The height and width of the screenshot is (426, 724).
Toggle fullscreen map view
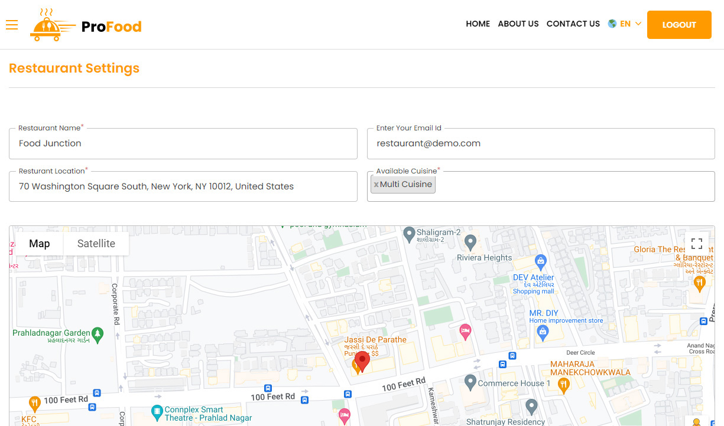[697, 244]
